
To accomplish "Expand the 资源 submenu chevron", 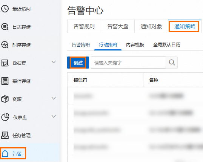I will point(54,98).
